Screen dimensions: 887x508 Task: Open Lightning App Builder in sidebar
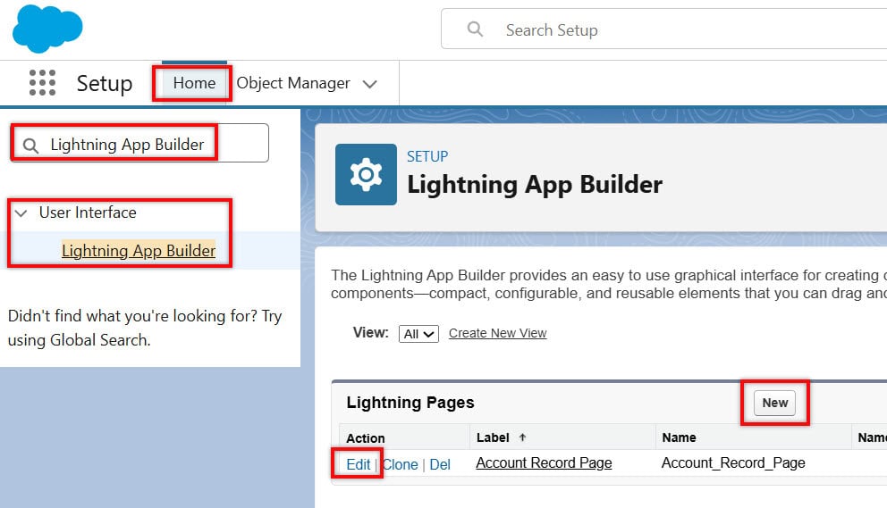point(139,250)
